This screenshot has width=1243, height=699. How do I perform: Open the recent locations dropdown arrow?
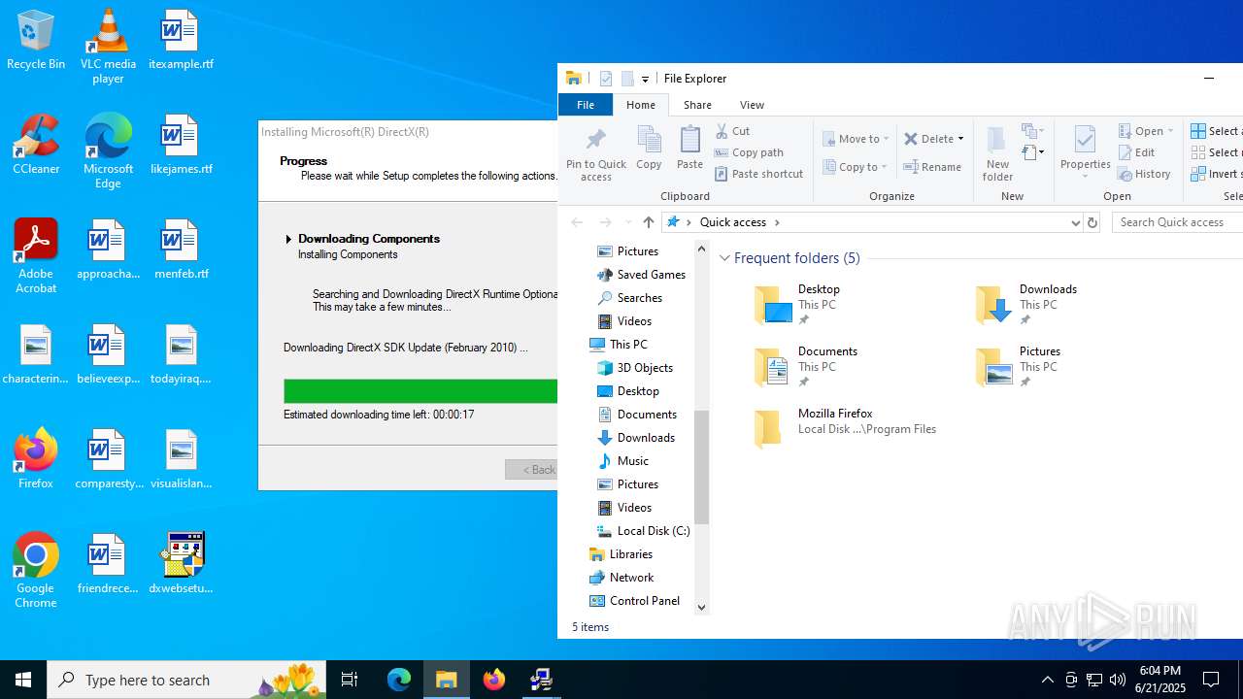tap(627, 222)
